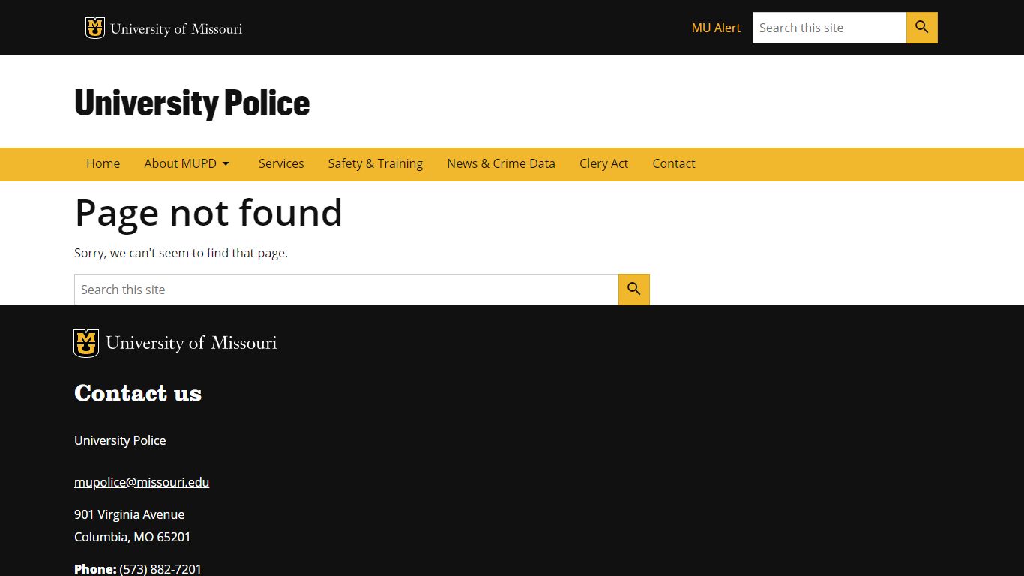Open the Services menu item

coord(281,164)
